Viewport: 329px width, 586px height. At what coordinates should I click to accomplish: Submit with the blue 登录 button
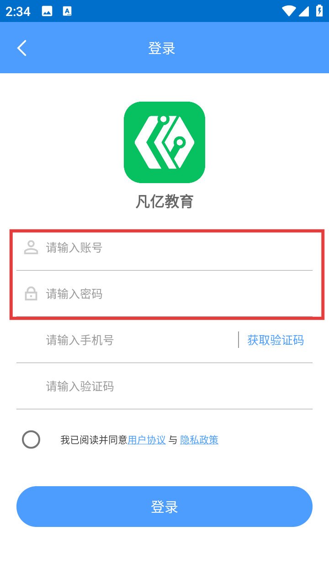click(164, 506)
